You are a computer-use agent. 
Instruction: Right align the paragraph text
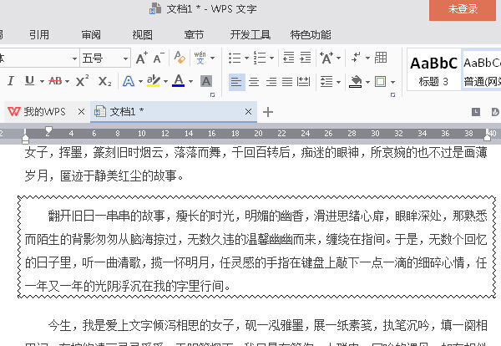[x=271, y=81]
